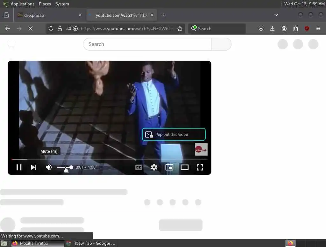The image size is (326, 247).
Task: Save to Pocket icon
Action: tap(261, 28)
